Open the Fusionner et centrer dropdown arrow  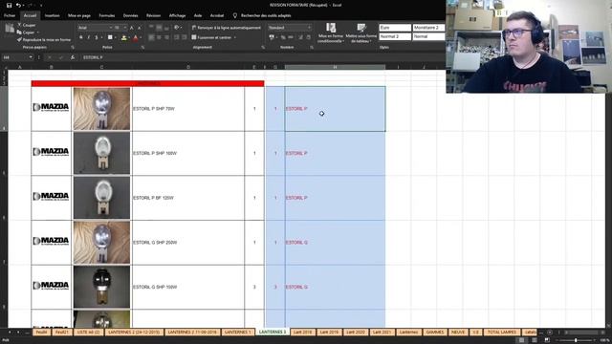point(235,37)
